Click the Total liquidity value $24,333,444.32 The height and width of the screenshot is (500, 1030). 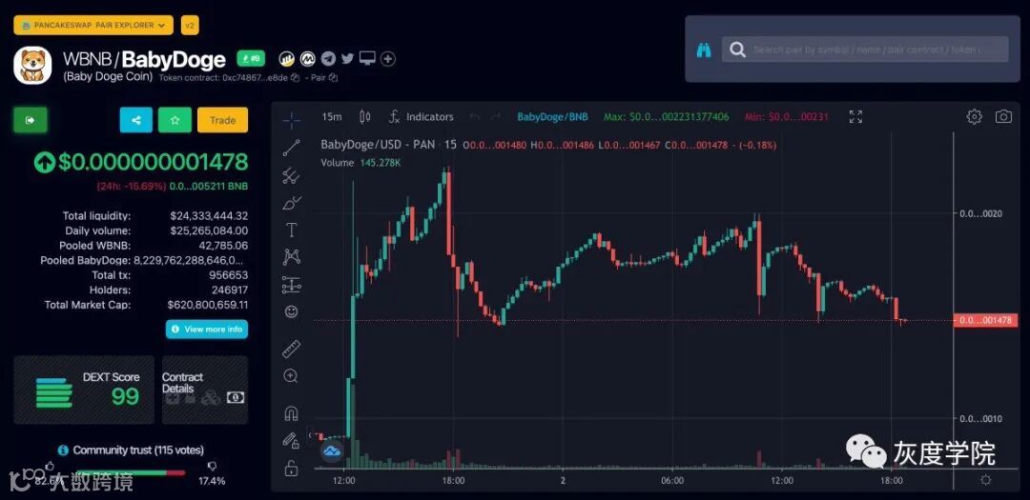[209, 215]
